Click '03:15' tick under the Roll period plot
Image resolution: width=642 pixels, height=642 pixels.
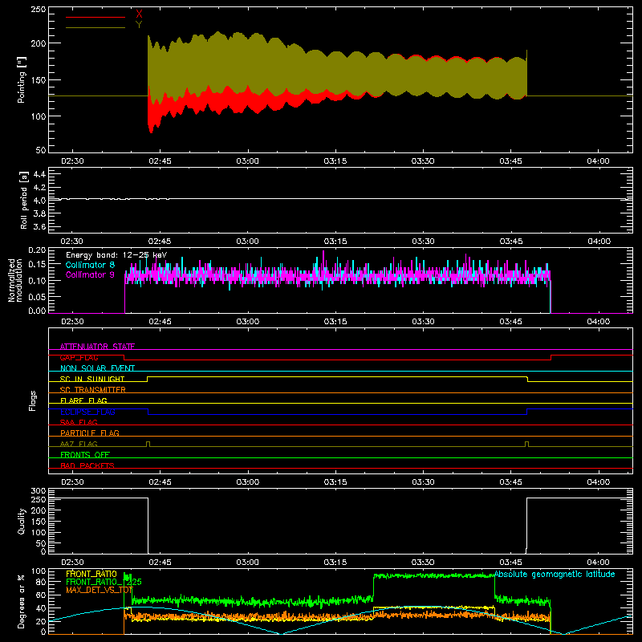(335, 242)
